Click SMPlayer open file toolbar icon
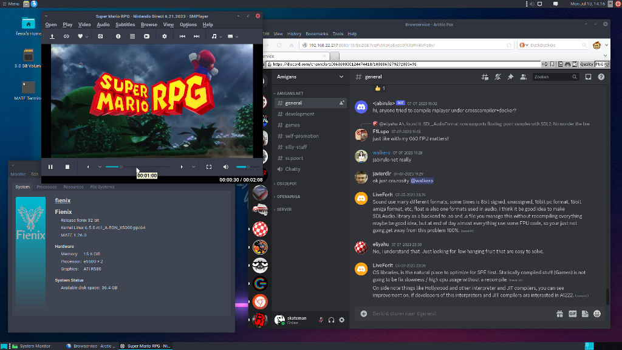Image resolution: width=622 pixels, height=350 pixels. click(52, 36)
